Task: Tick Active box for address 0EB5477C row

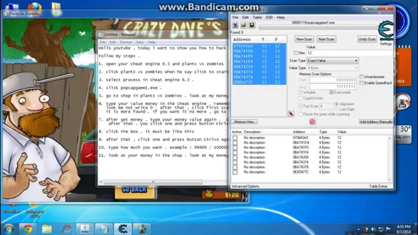Action: 235,172
